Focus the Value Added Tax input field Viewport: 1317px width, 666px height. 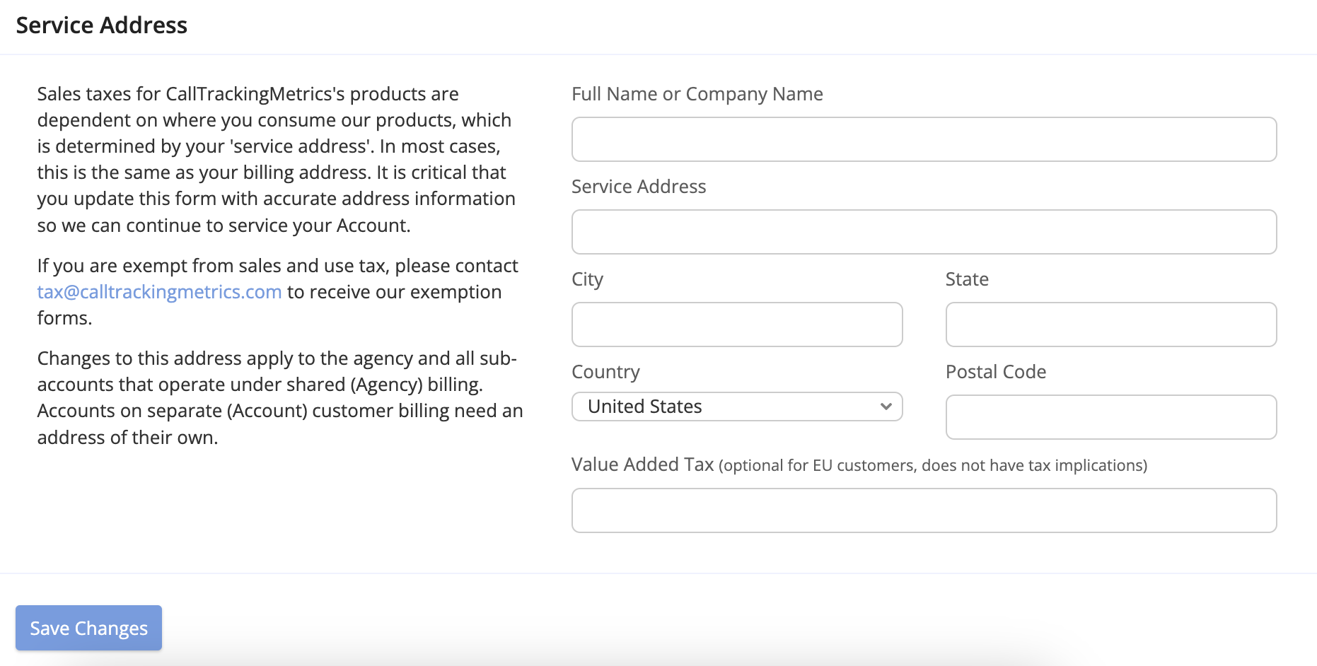click(924, 510)
